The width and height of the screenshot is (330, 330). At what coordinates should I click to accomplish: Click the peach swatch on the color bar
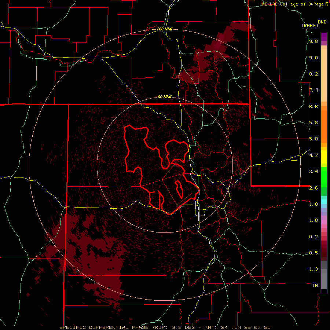(324, 75)
